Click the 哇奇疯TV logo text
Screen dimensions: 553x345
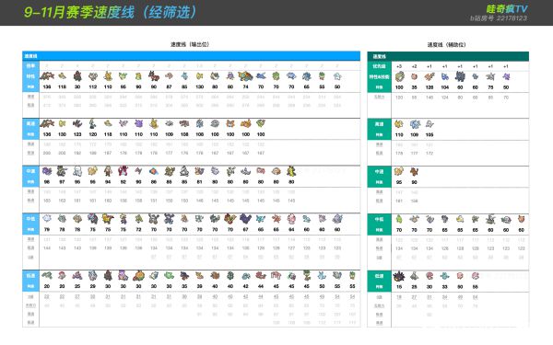click(x=506, y=9)
